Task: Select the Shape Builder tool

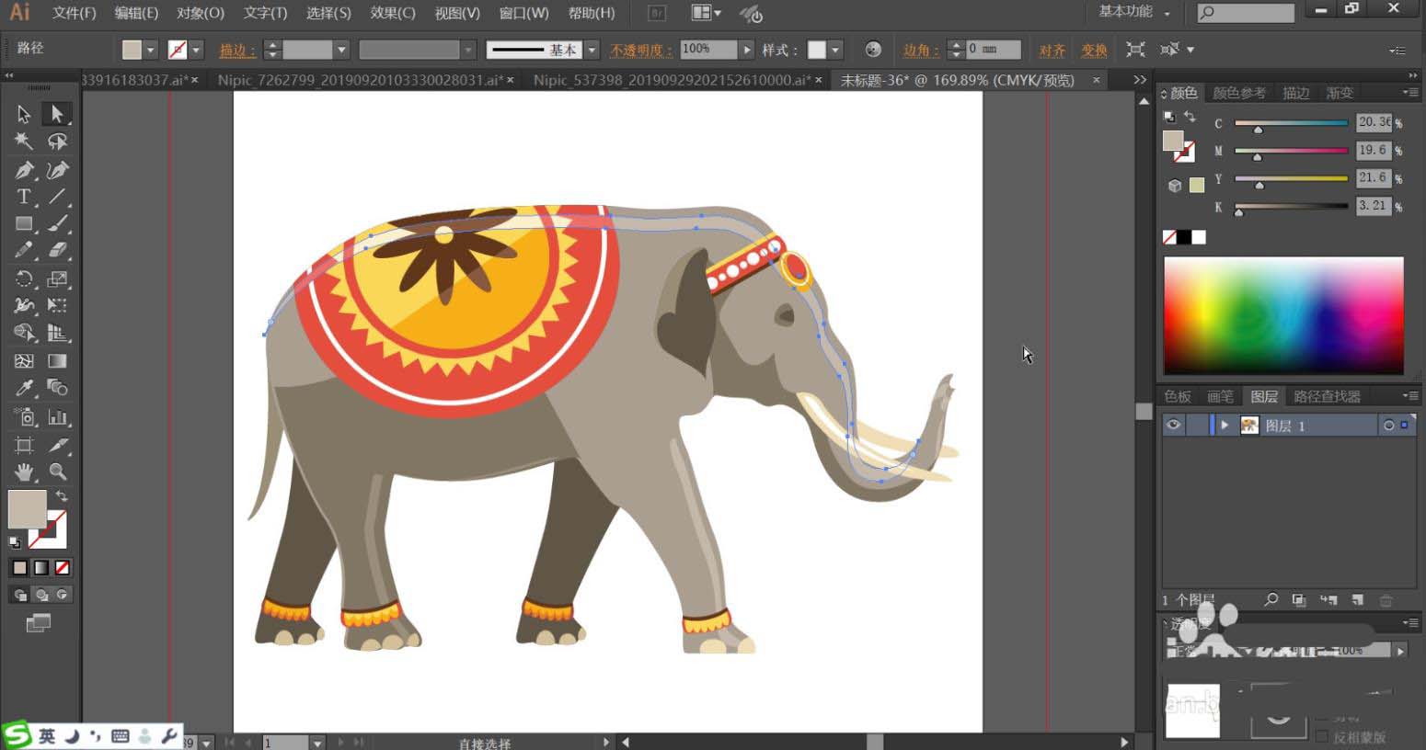Action: [x=24, y=333]
